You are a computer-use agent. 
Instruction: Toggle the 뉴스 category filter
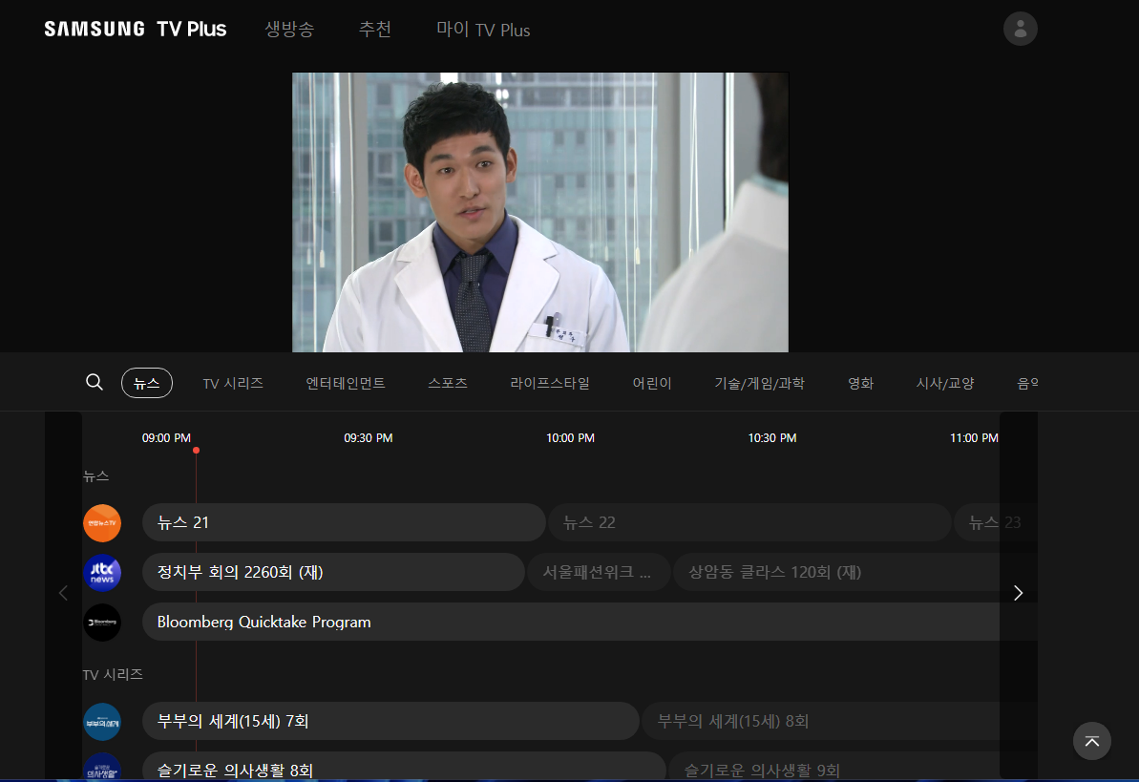tap(147, 382)
